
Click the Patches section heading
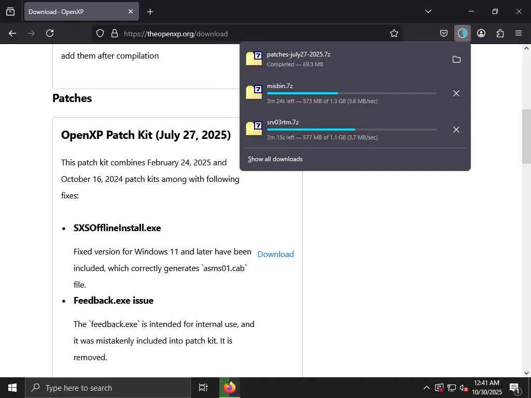pyautogui.click(x=72, y=98)
